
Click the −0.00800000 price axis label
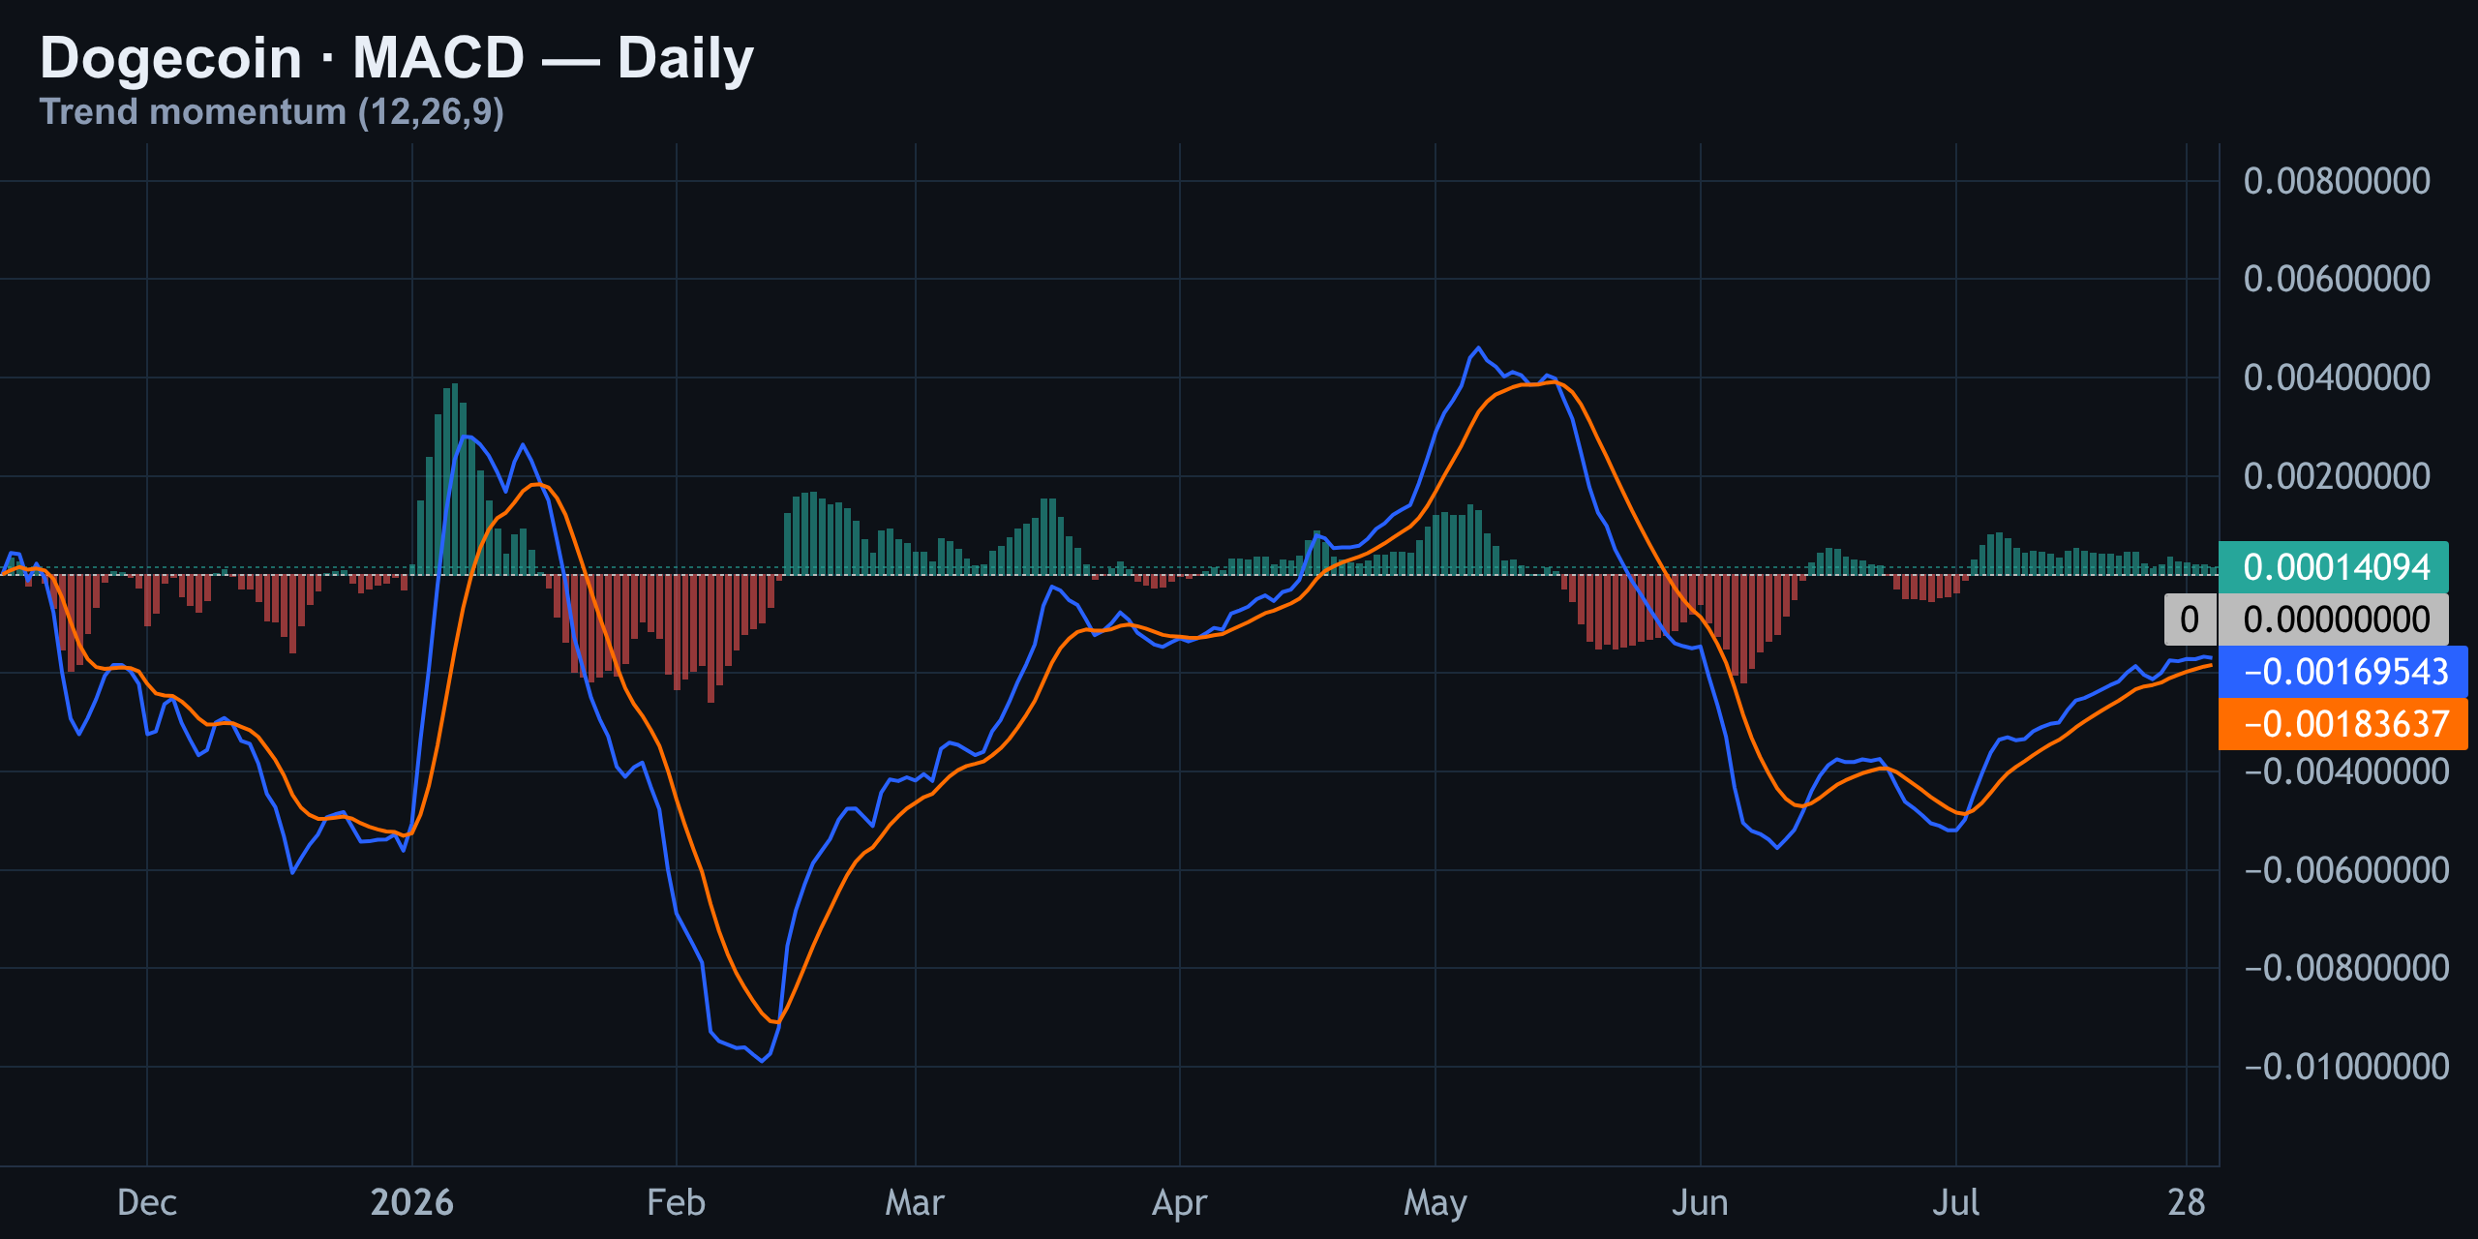2346,968
